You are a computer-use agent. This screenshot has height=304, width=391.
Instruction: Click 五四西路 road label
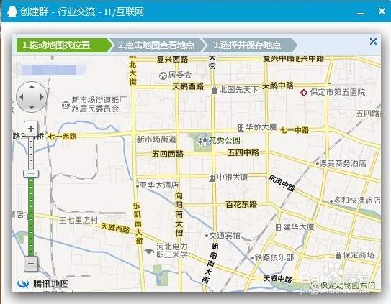(168, 154)
